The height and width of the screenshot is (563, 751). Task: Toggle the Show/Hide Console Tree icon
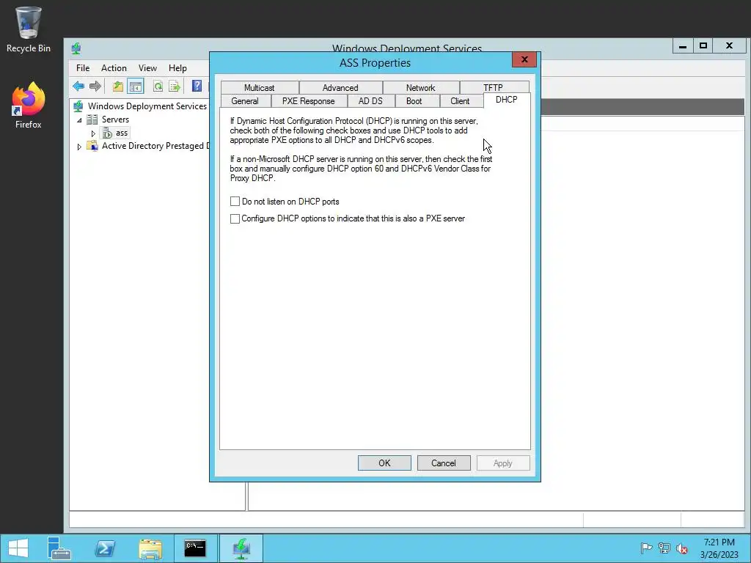[x=136, y=87]
